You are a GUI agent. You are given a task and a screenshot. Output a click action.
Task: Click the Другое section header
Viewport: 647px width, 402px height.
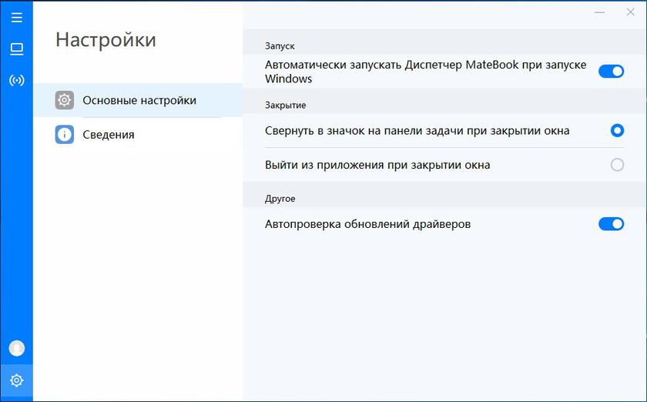click(280, 198)
